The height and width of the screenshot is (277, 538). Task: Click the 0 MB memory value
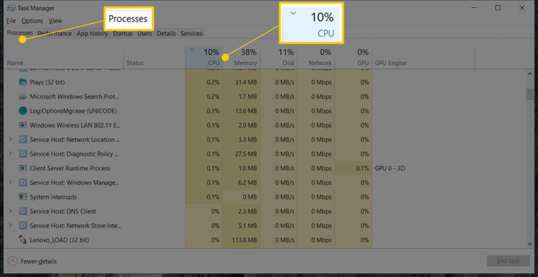click(250, 197)
